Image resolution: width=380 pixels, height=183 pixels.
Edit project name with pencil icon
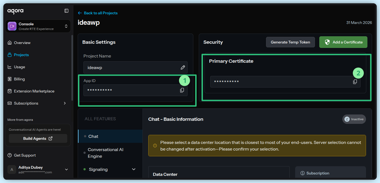tap(183, 67)
